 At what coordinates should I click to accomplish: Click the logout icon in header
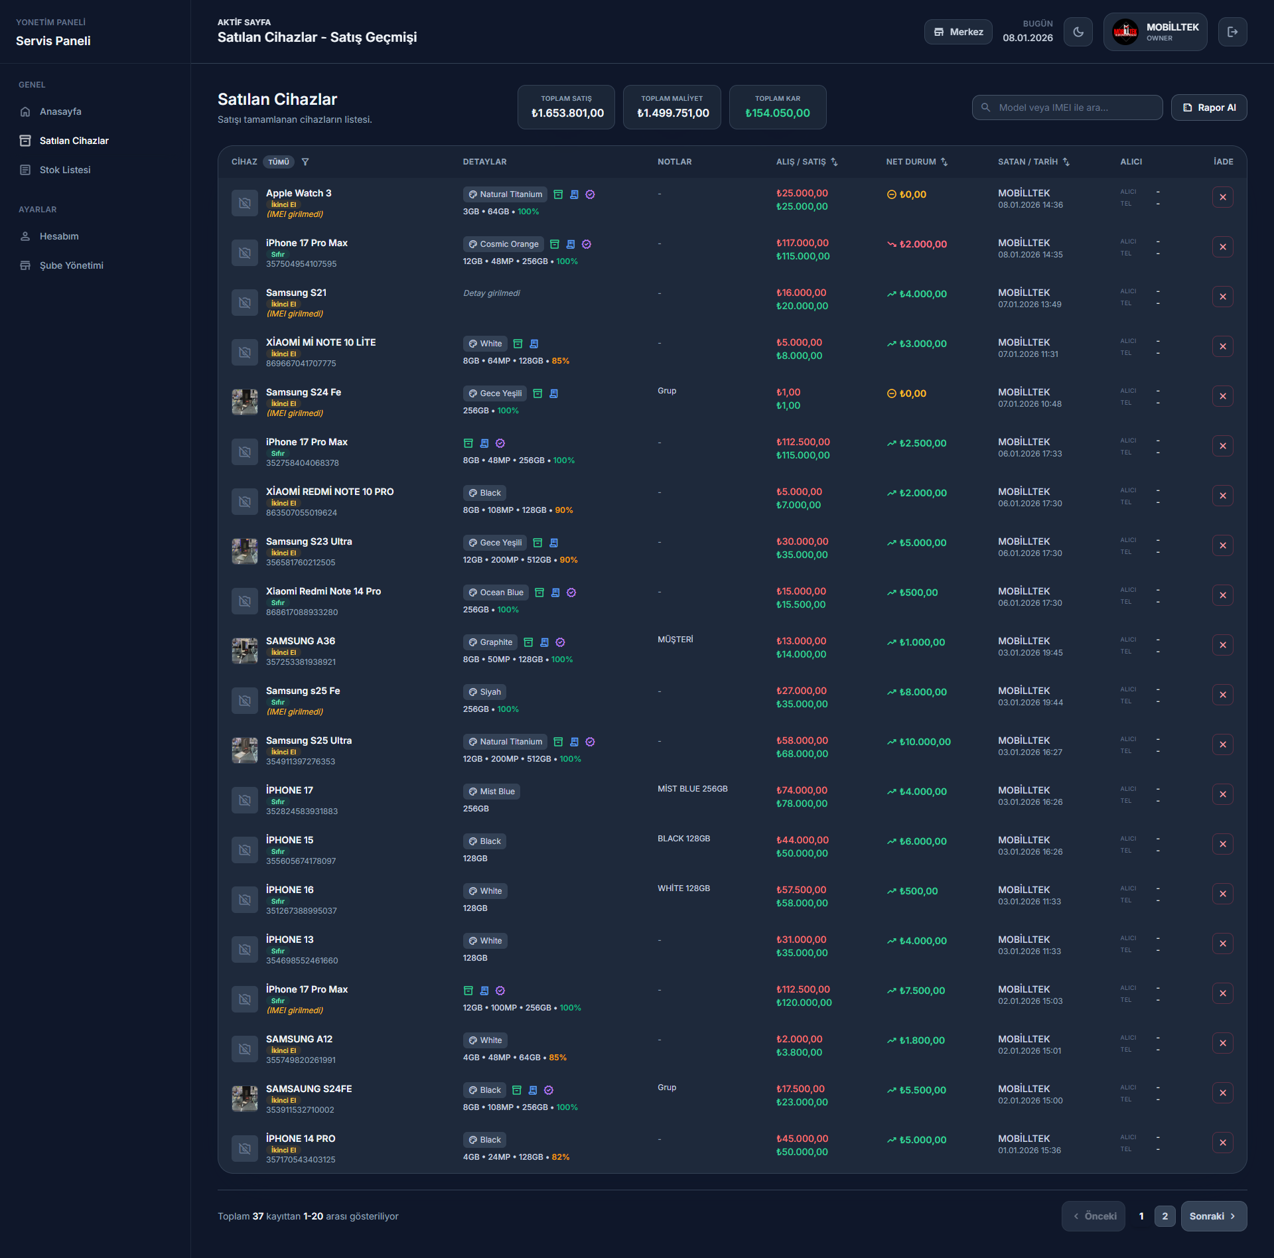coord(1232,32)
